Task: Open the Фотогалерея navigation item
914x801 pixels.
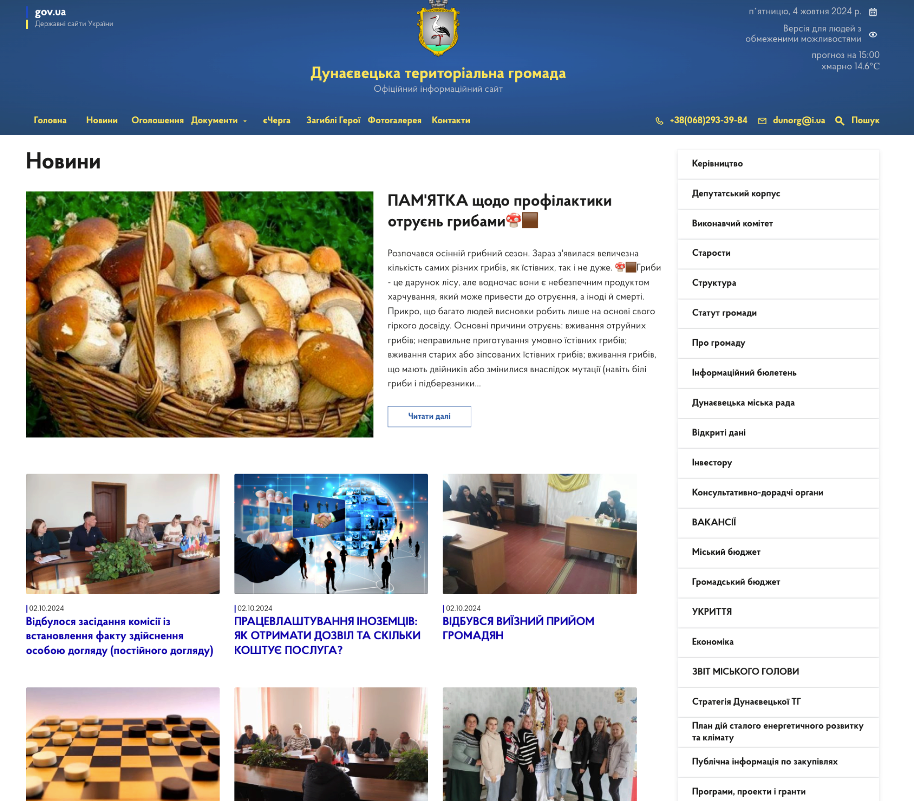Action: click(394, 120)
